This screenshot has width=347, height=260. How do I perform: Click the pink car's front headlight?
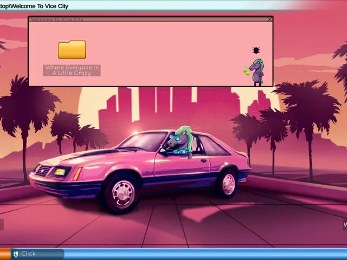point(60,172)
